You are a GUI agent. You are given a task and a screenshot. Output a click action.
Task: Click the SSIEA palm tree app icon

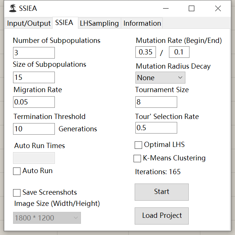coord(13,8)
